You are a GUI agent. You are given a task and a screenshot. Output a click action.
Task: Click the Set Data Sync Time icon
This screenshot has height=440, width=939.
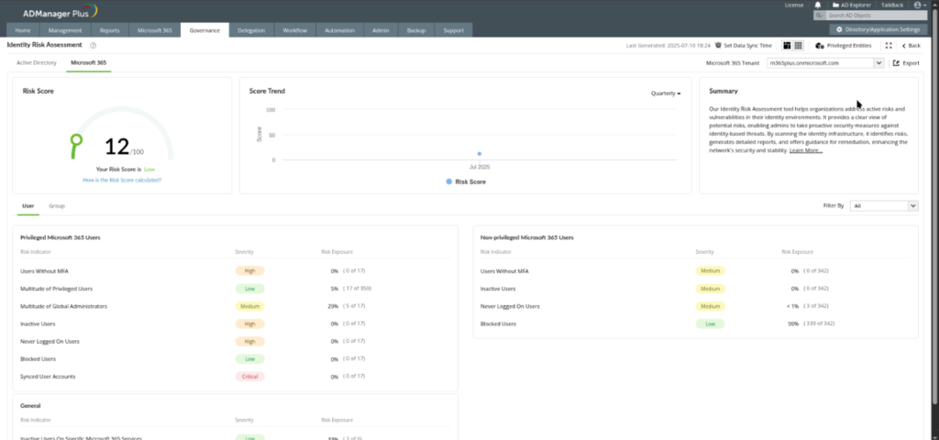coord(718,45)
